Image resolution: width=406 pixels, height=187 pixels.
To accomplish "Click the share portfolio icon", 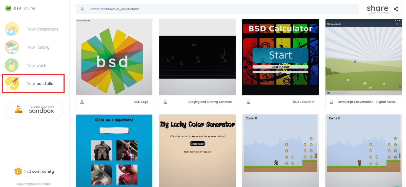I will click(x=396, y=9).
